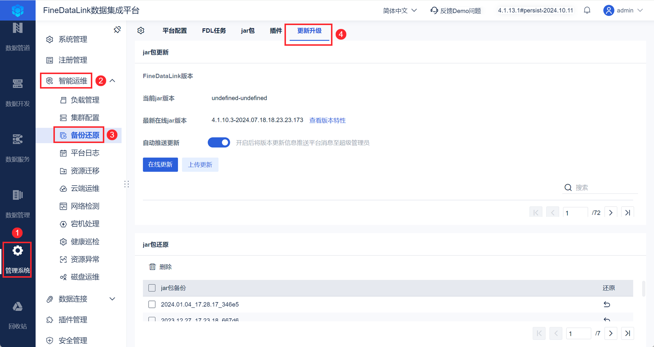The image size is (654, 347).
Task: Collapse the 智能运维 section chevron
Action: click(x=113, y=81)
